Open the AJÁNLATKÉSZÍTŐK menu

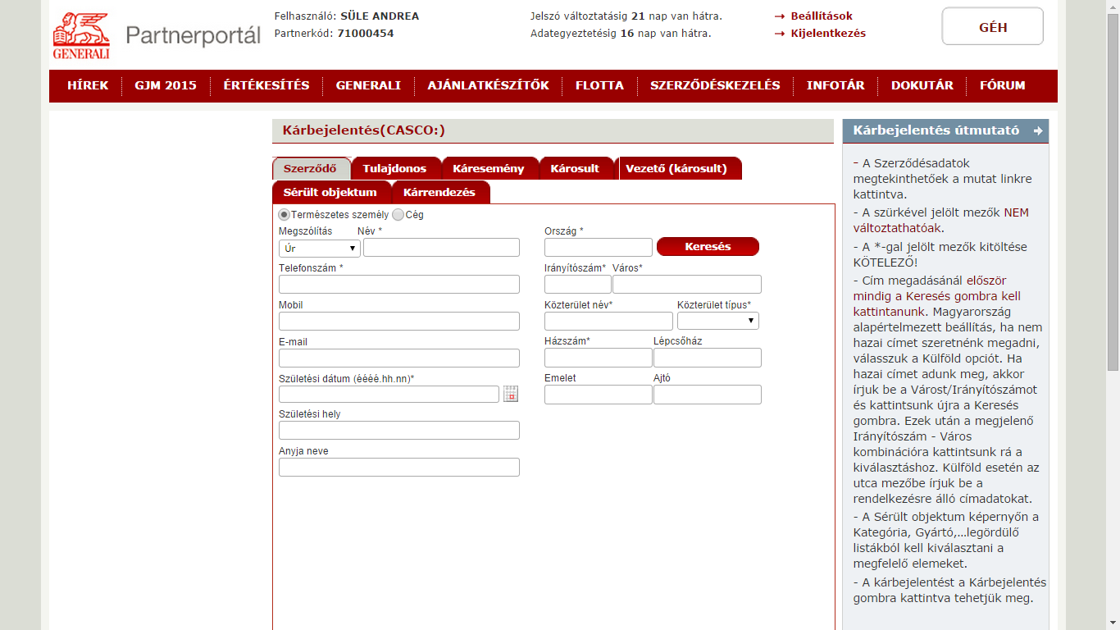tap(488, 85)
